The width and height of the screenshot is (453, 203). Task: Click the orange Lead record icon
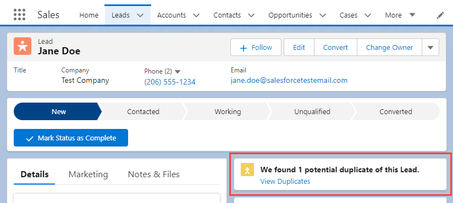pyautogui.click(x=22, y=46)
